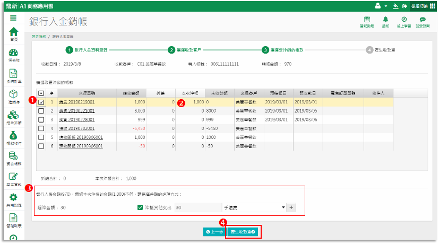Click the paint bucket theme icon
This screenshot has width=439, height=244.
pos(395,6)
